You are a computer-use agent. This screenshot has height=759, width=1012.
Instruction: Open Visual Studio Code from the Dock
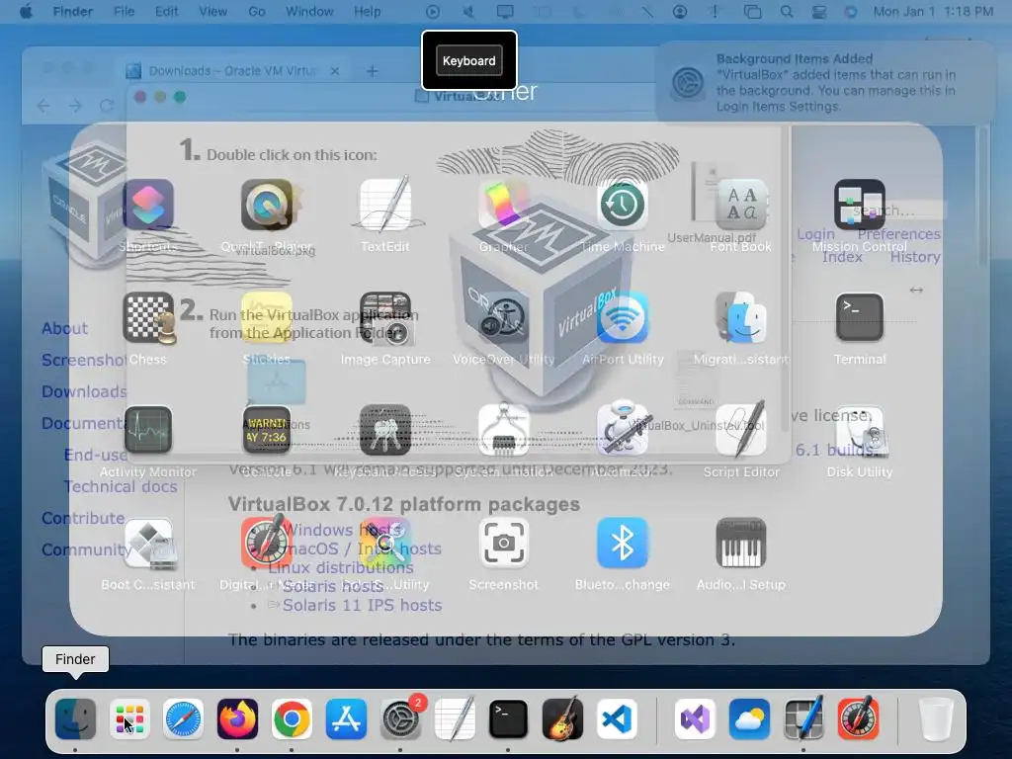point(617,718)
